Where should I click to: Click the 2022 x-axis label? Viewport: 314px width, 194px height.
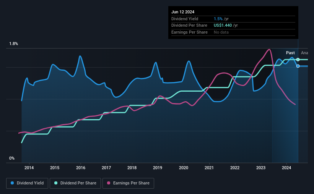(x=235, y=168)
